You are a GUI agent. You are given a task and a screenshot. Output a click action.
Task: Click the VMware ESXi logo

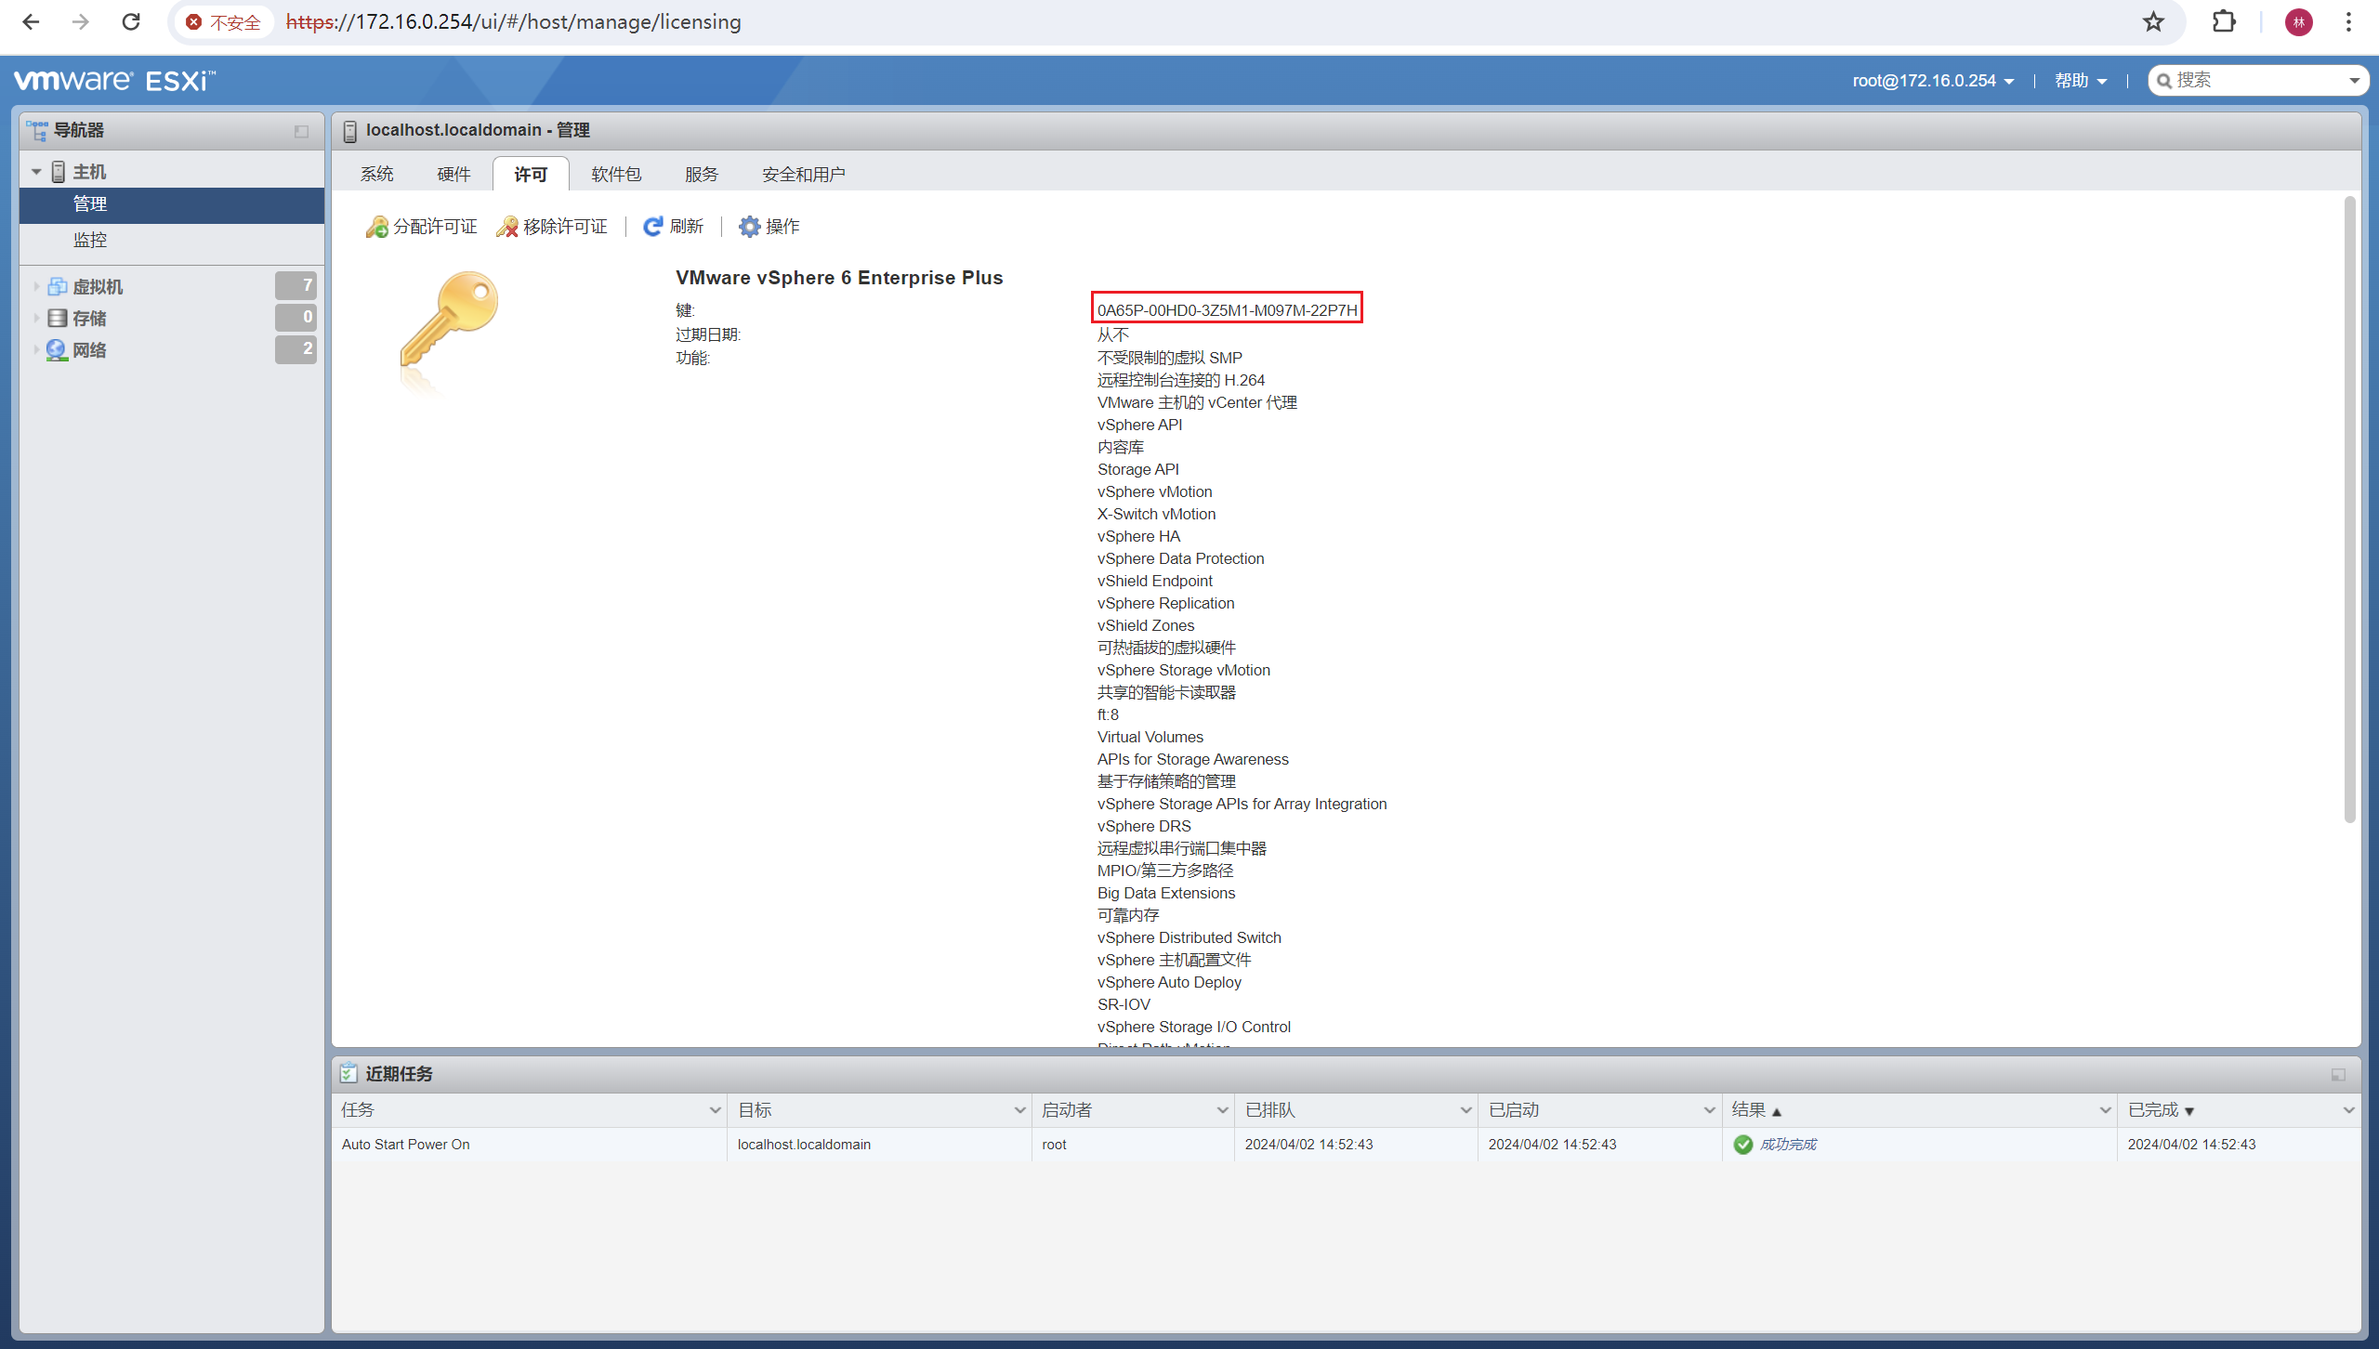click(115, 81)
